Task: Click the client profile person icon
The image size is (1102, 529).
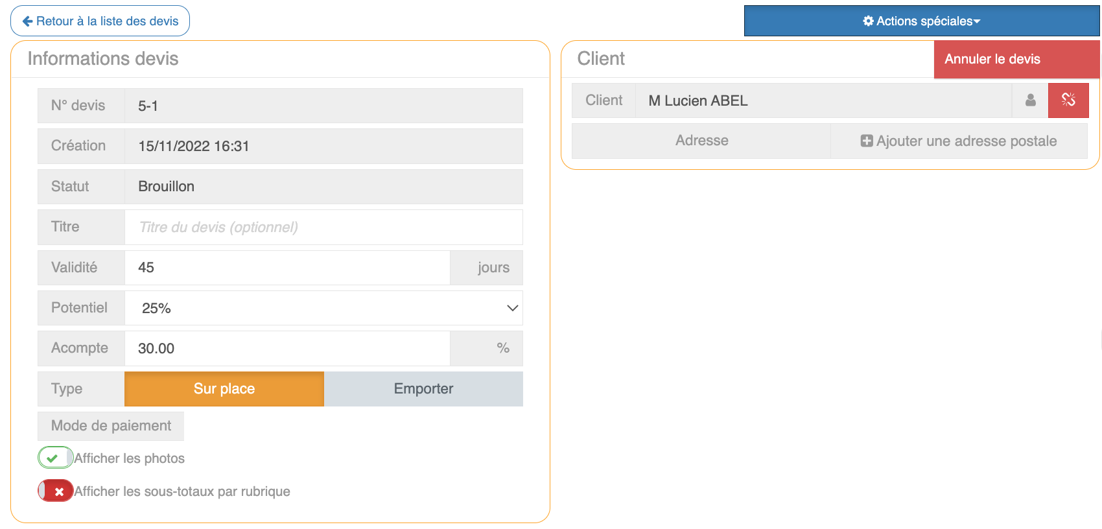Action: click(1030, 100)
